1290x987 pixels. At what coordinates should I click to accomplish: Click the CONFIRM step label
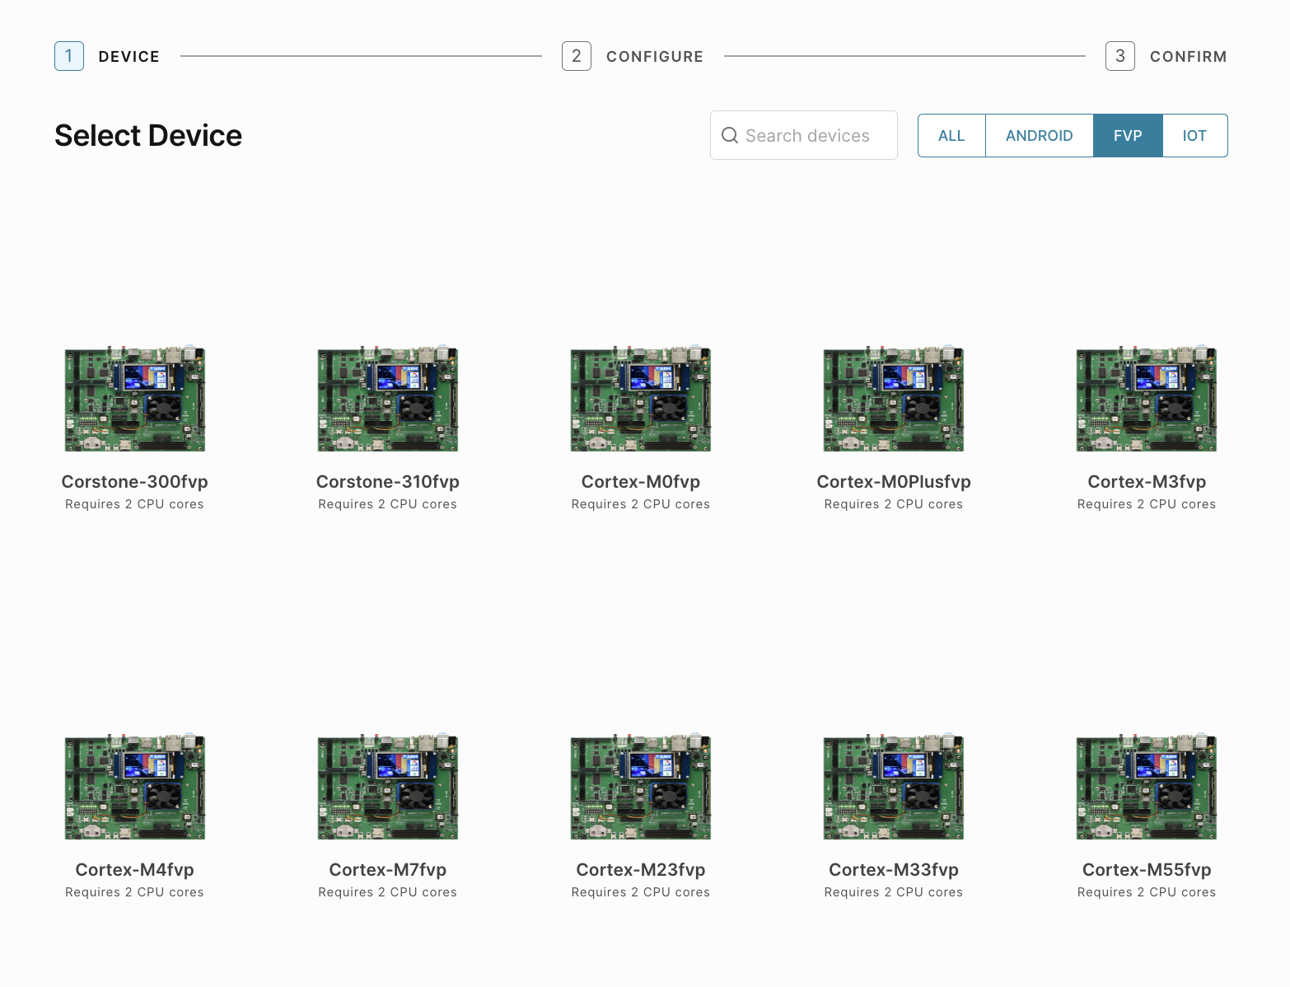pos(1189,57)
